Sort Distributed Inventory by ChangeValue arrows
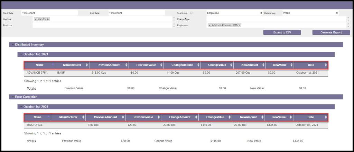Image resolution: width=354 pixels, height=152 pixels. [231, 65]
